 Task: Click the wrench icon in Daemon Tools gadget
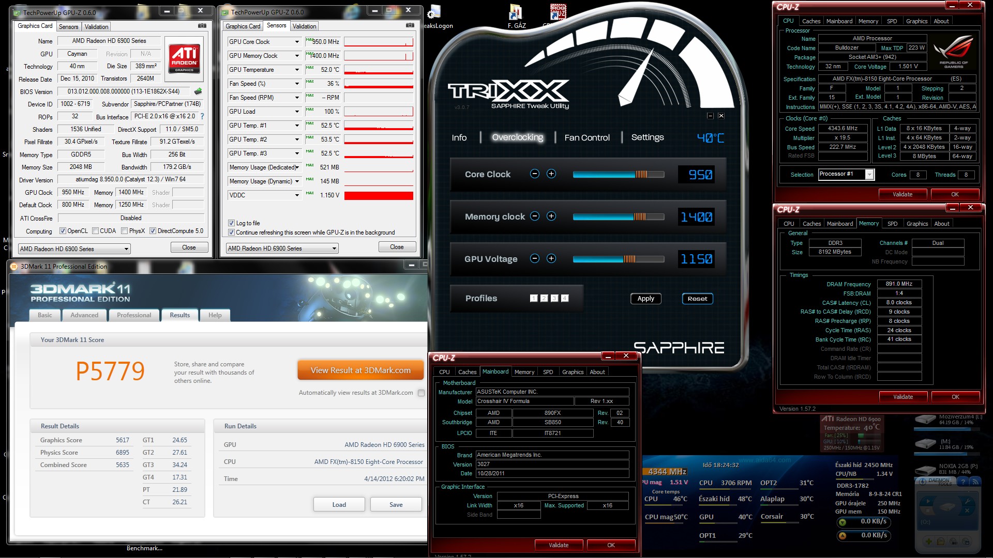click(x=966, y=501)
